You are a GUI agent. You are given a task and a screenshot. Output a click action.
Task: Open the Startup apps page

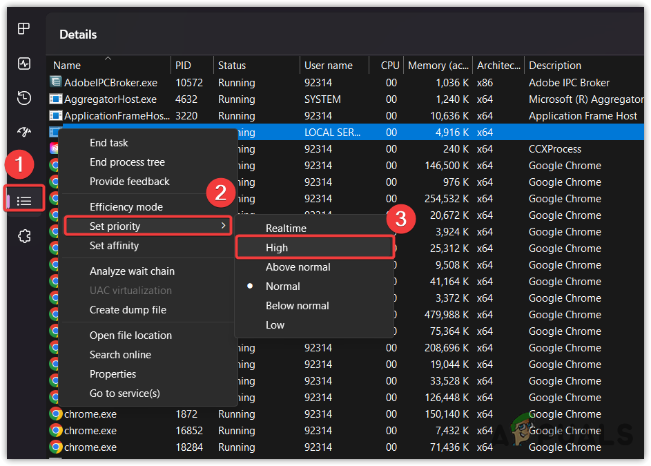(23, 131)
